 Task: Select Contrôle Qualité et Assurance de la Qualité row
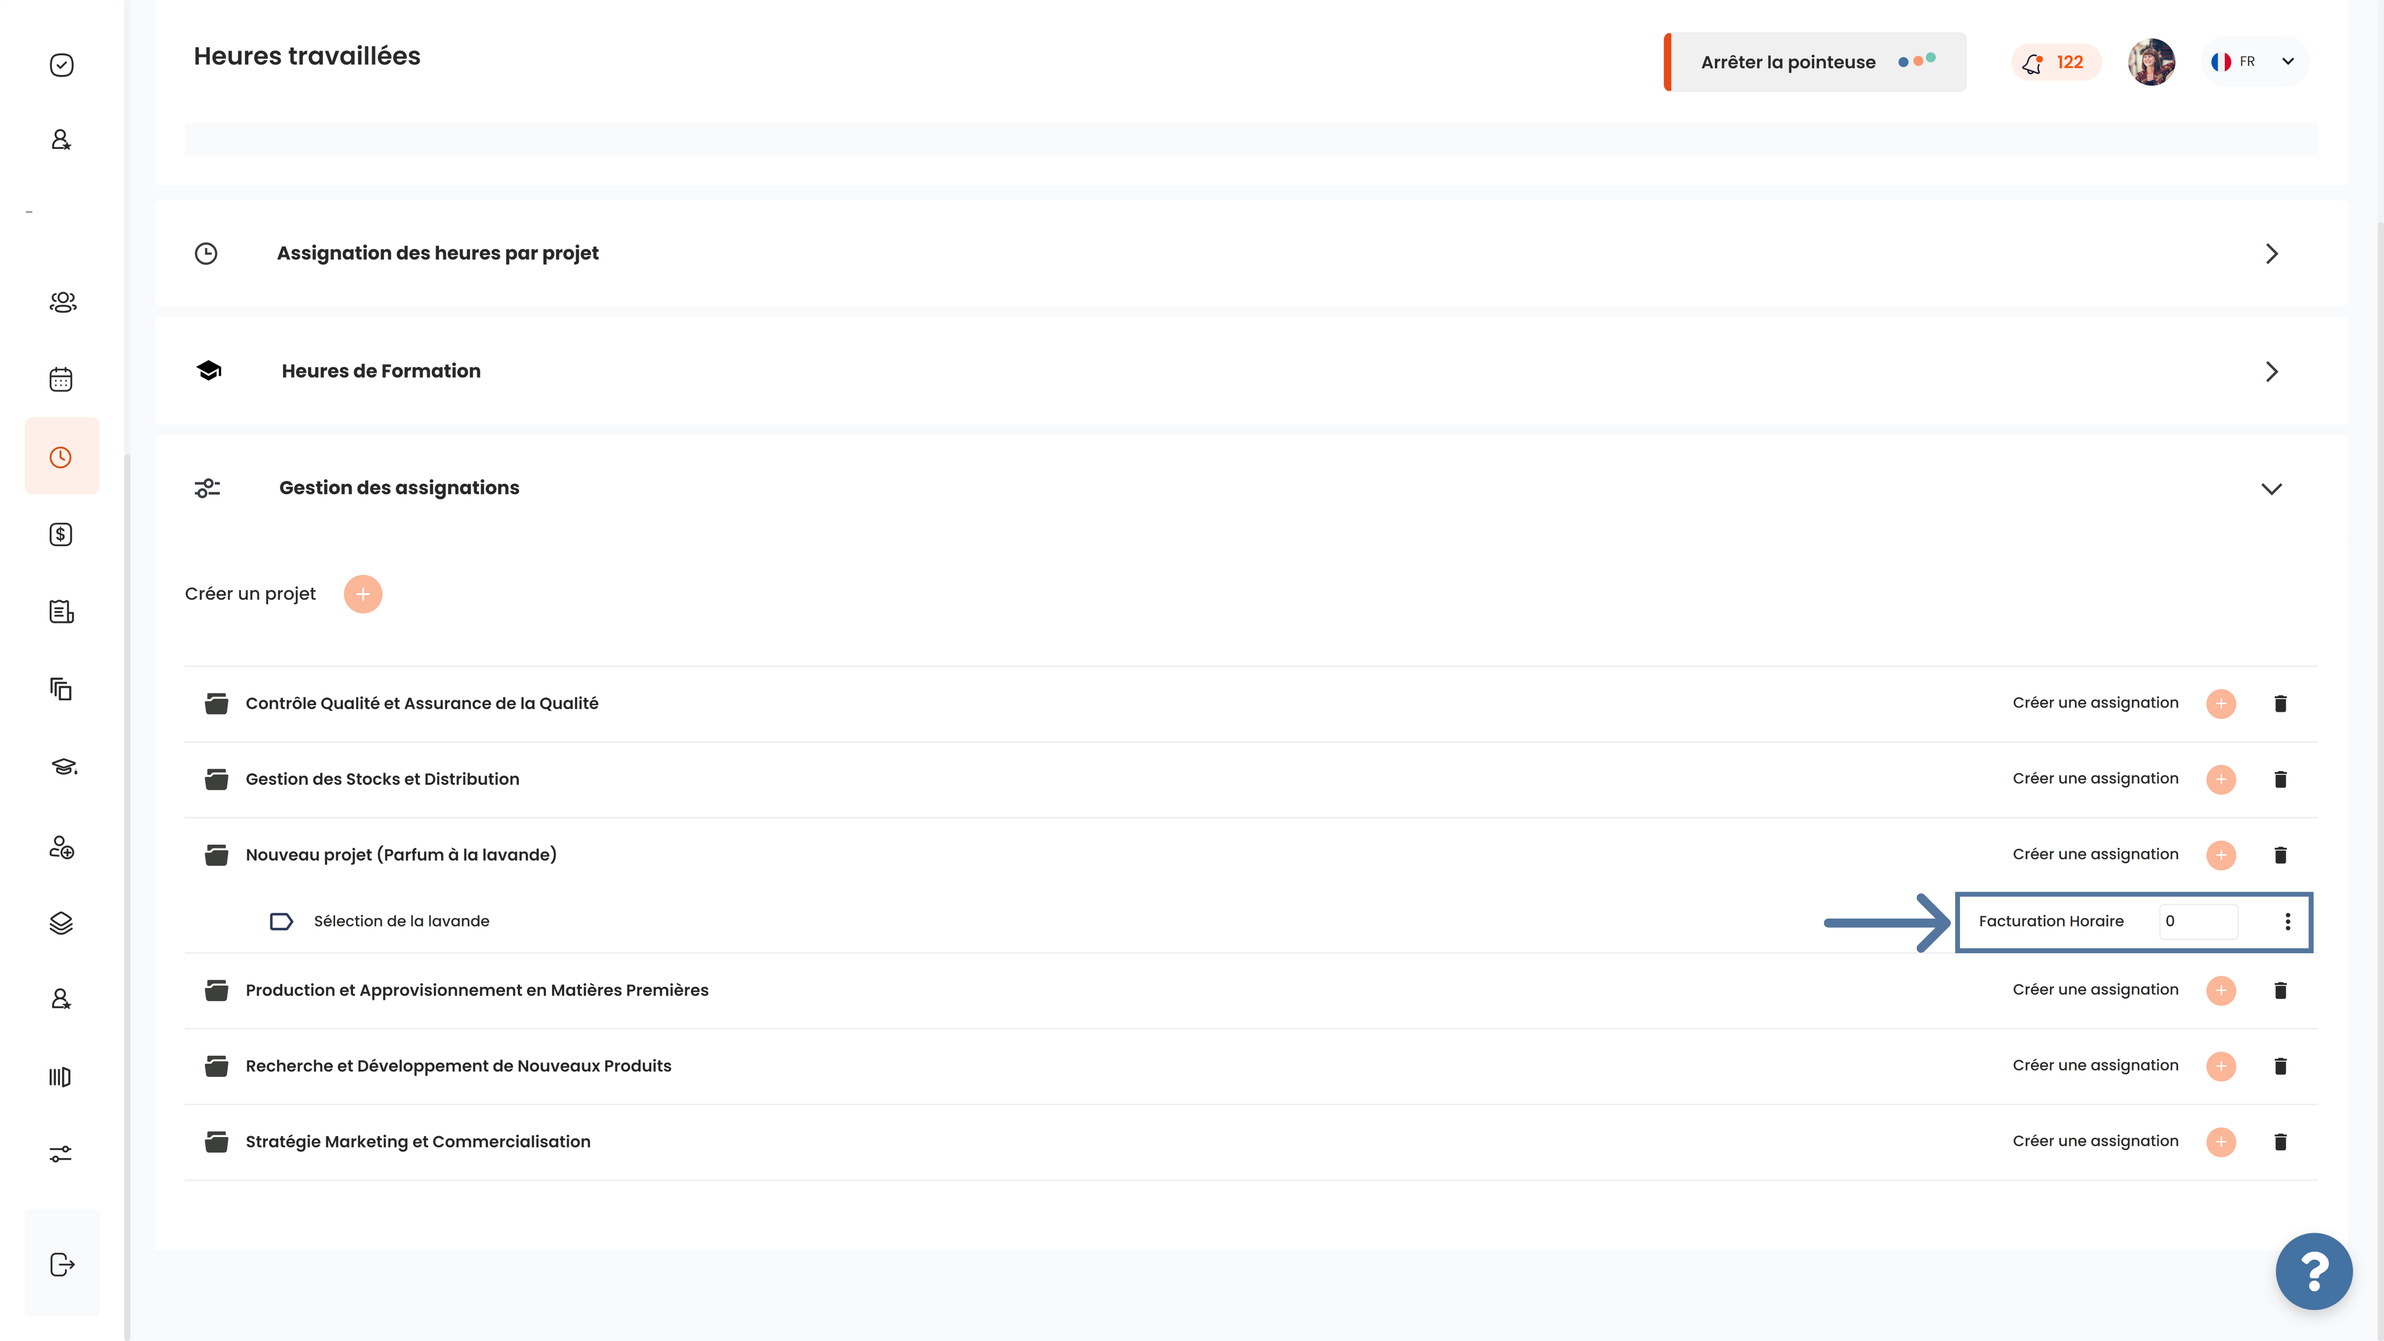pyautogui.click(x=1251, y=703)
